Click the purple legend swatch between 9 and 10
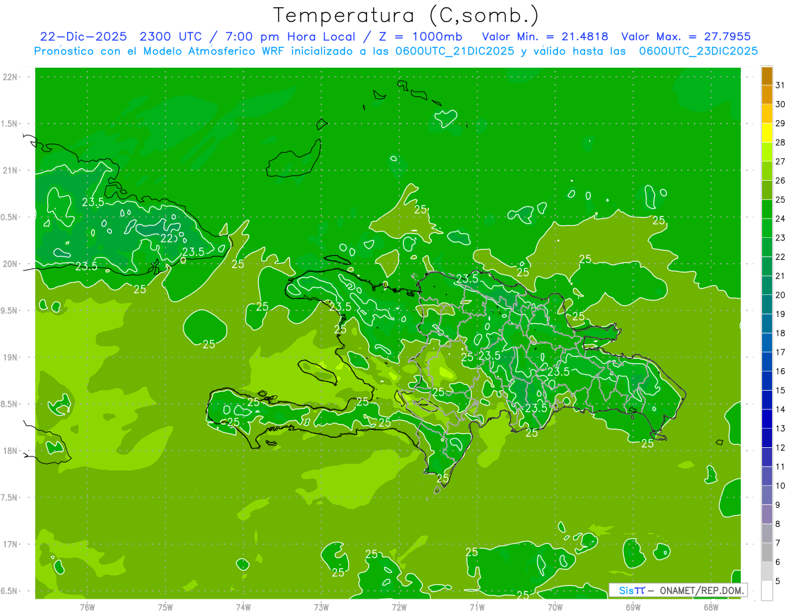The height and width of the screenshot is (616, 798). pyautogui.click(x=767, y=495)
